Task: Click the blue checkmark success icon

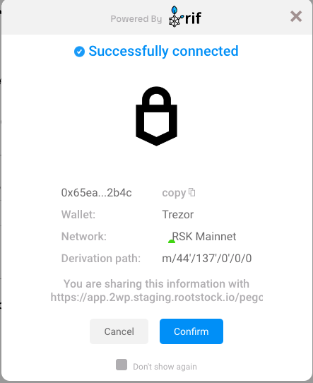Action: point(79,52)
